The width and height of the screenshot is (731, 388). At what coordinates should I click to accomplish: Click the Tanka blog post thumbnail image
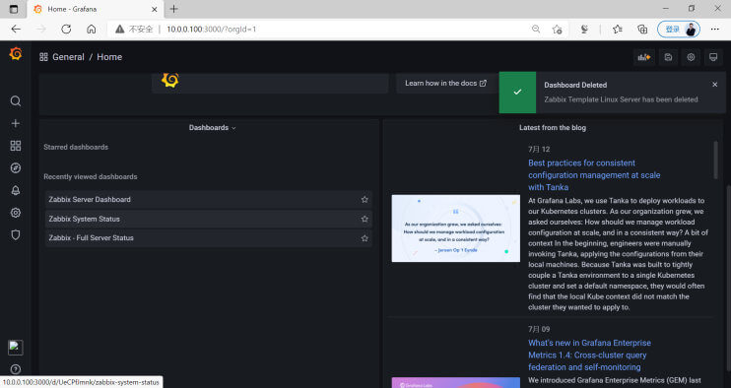455,228
